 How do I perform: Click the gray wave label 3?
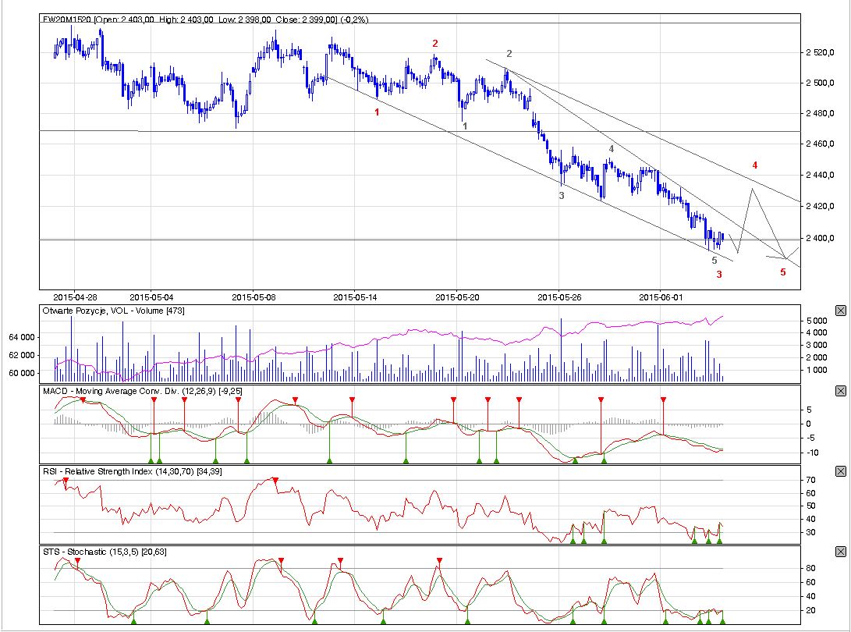[x=561, y=196]
